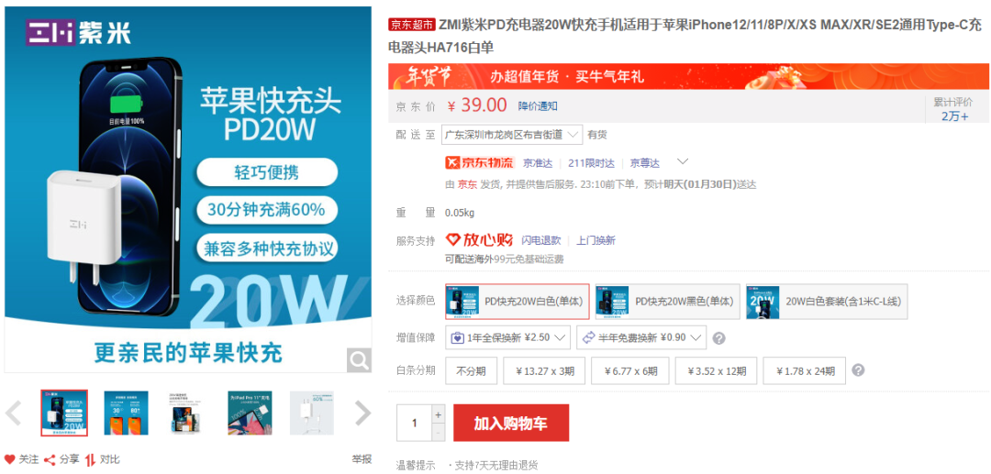Click 京尊达 link
Viewport: 991px width, 474px height.
[645, 163]
